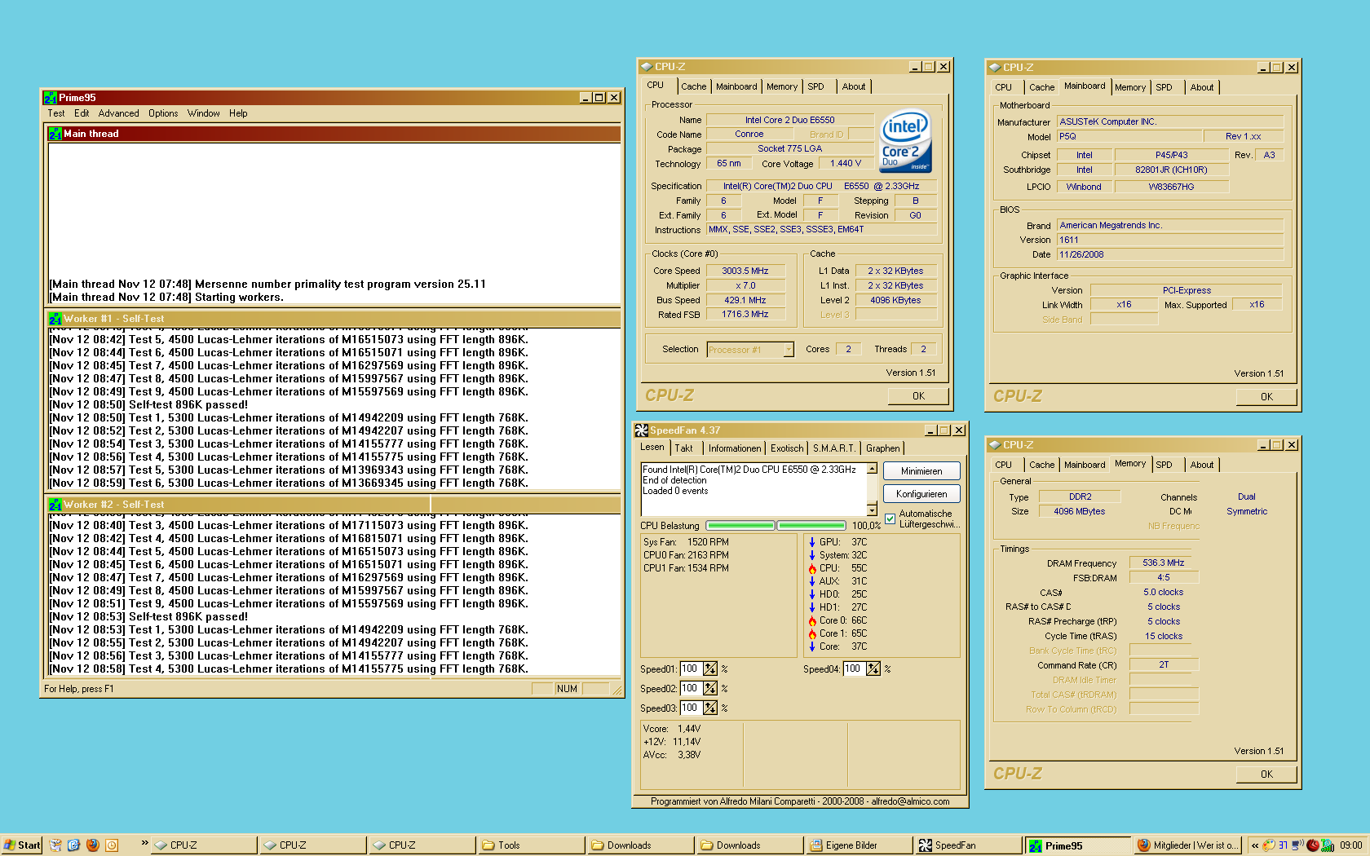
Task: Click the Speed04 up/down spinner icon
Action: [873, 669]
